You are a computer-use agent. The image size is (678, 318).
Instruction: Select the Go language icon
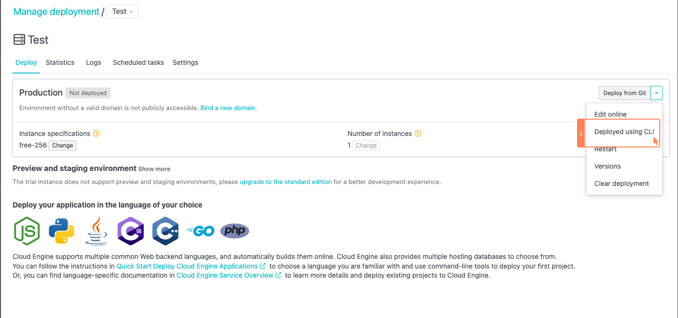tap(200, 231)
